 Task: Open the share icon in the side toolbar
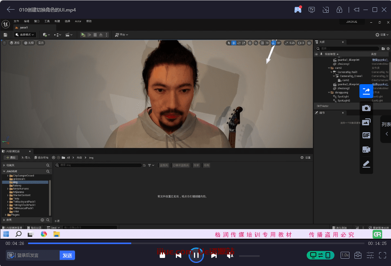tap(366, 91)
